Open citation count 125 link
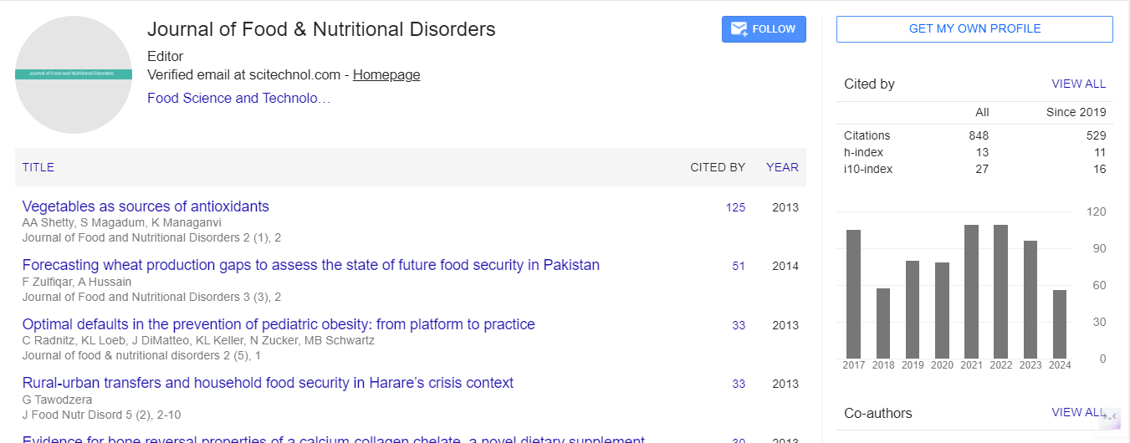The height and width of the screenshot is (443, 1130). point(735,207)
